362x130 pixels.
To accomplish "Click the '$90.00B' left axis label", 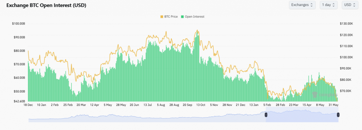I will click(19, 37).
